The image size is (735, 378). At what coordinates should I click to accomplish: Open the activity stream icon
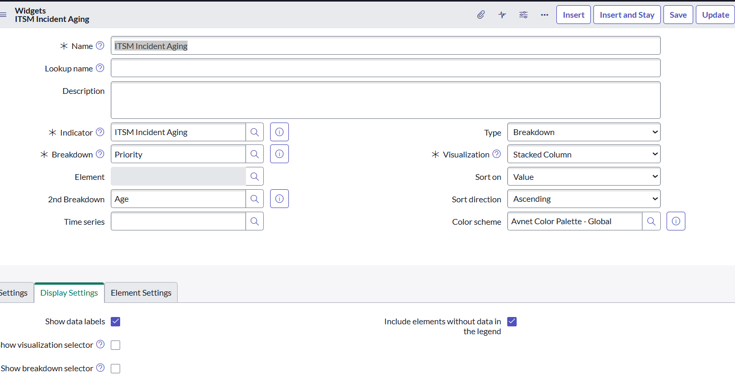pyautogui.click(x=502, y=15)
